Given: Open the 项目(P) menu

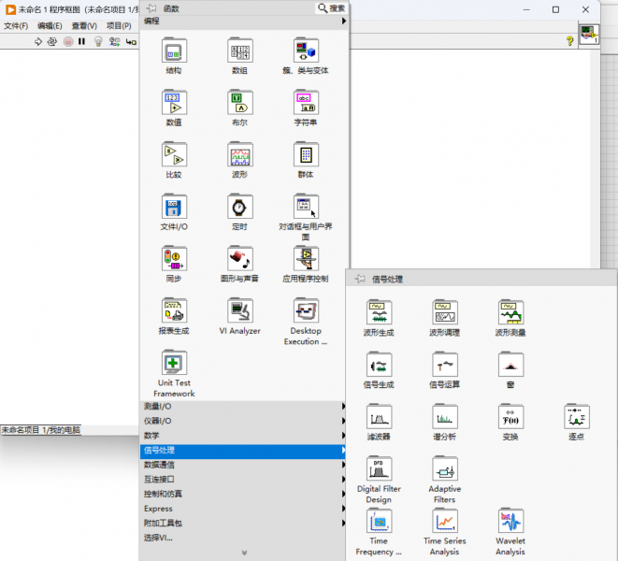Looking at the screenshot, I should (119, 26).
